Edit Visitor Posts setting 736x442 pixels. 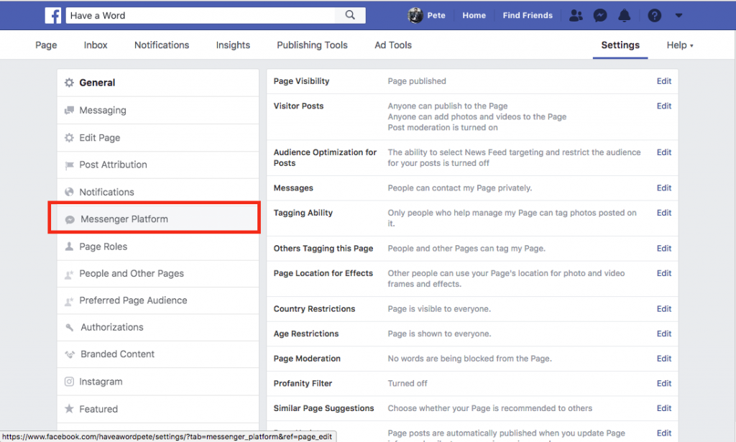663,106
